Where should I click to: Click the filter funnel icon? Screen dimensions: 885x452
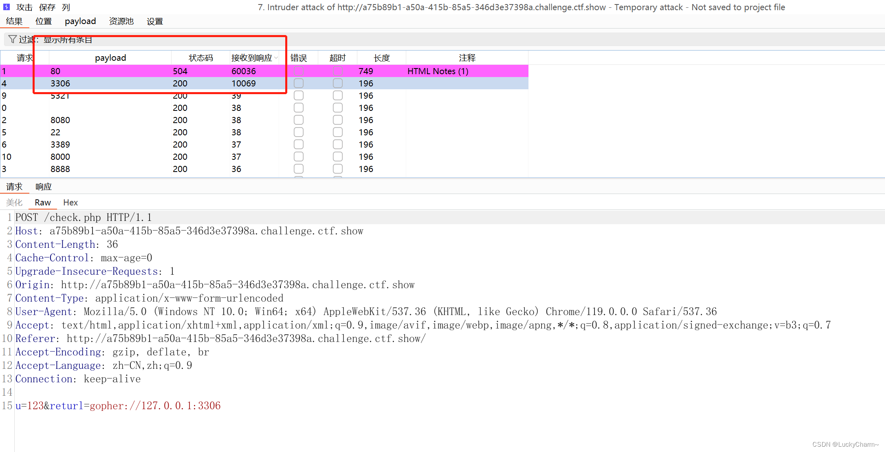[x=12, y=39]
